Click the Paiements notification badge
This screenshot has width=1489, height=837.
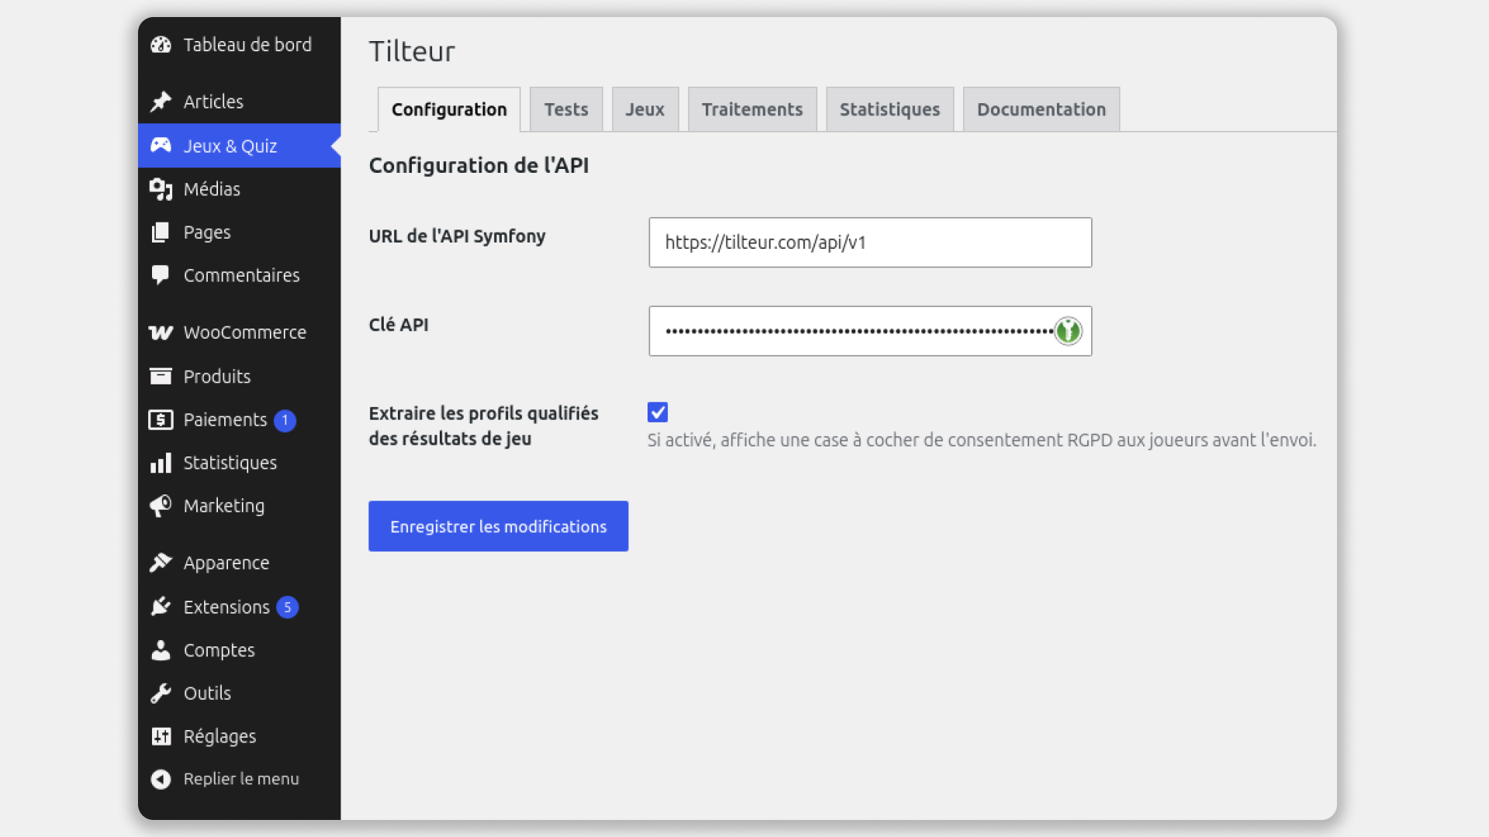[x=285, y=420]
